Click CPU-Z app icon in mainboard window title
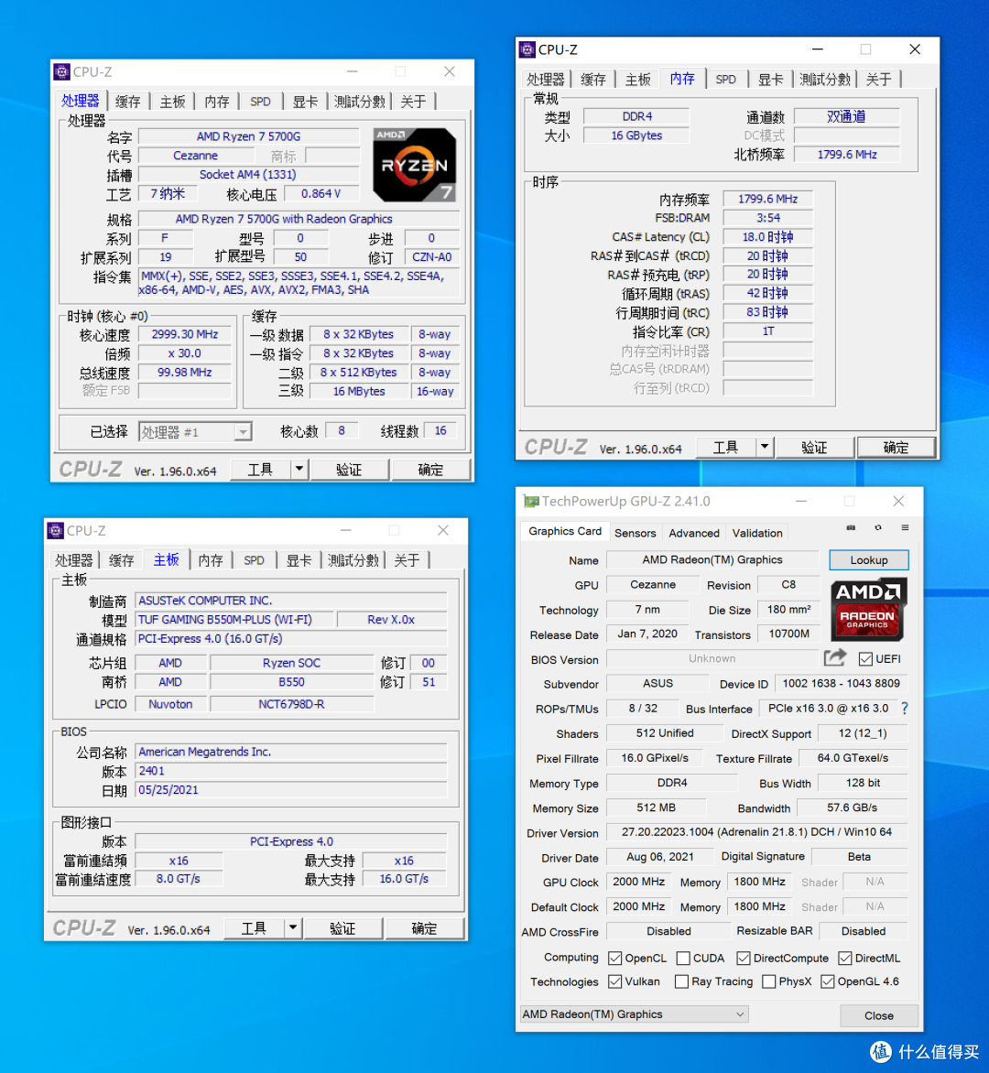The height and width of the screenshot is (1073, 989). click(x=56, y=530)
